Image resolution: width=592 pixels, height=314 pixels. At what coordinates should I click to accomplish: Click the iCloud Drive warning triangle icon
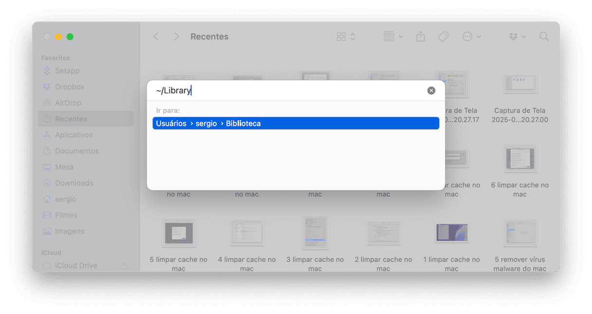(124, 265)
